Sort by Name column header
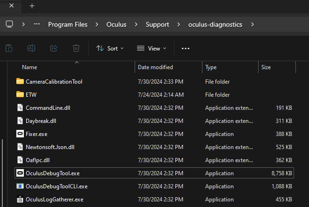 pyautogui.click(x=29, y=67)
